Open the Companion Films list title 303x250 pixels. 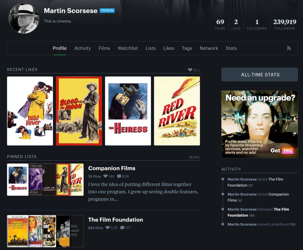click(112, 168)
